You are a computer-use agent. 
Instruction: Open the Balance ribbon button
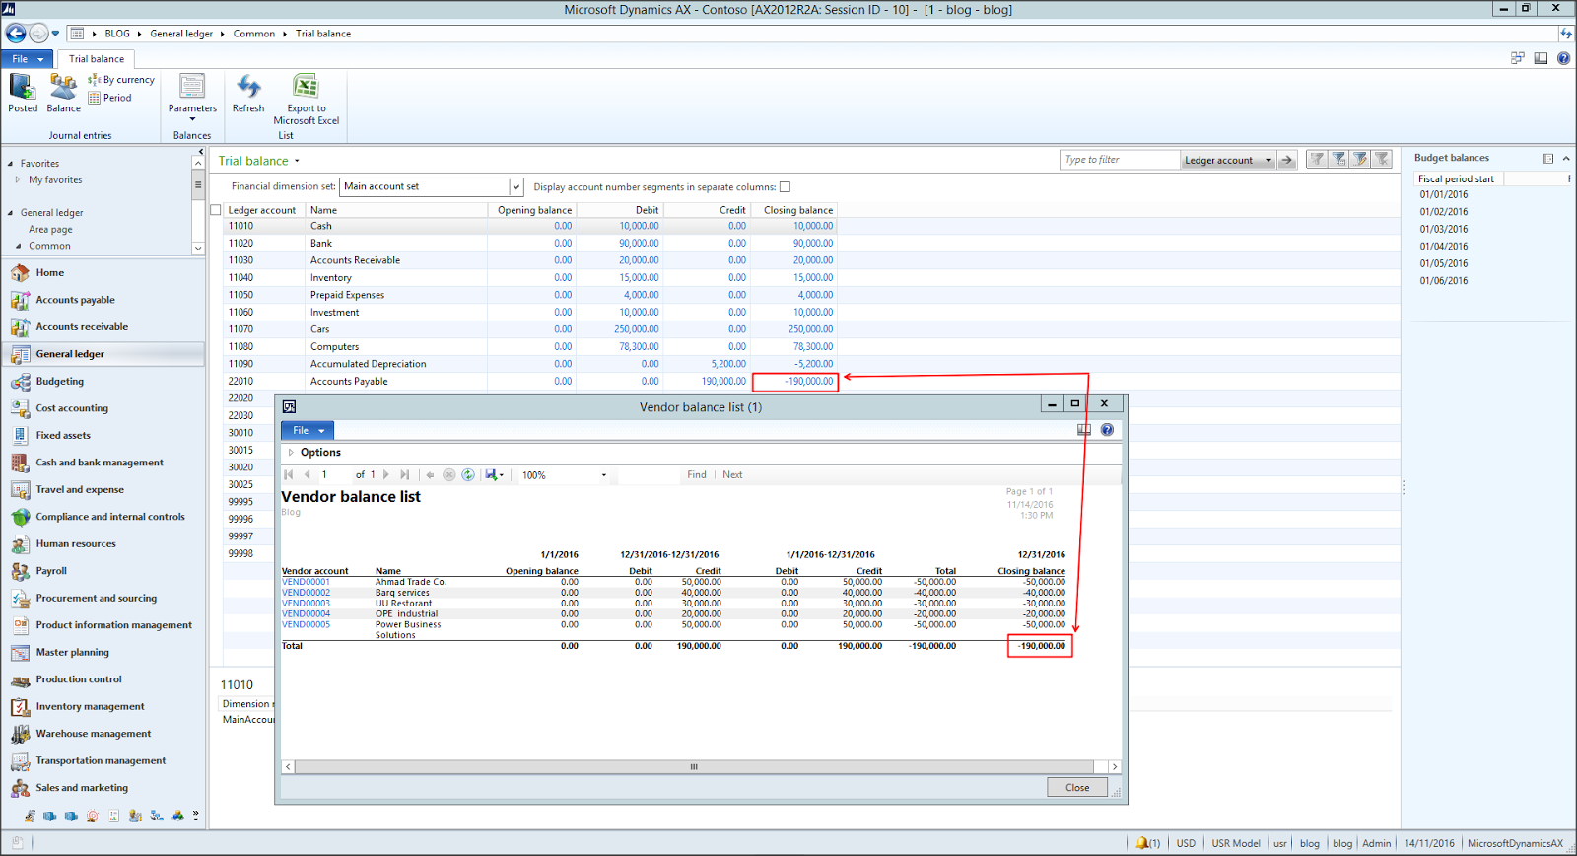click(63, 94)
